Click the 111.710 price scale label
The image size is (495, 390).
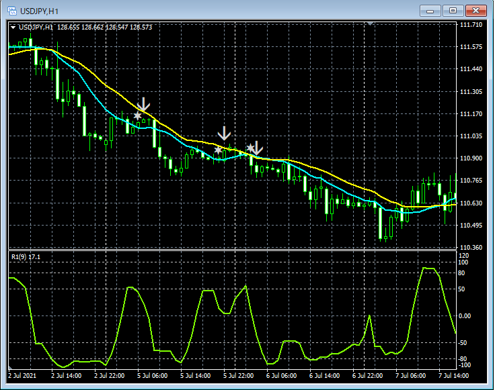[x=471, y=25]
